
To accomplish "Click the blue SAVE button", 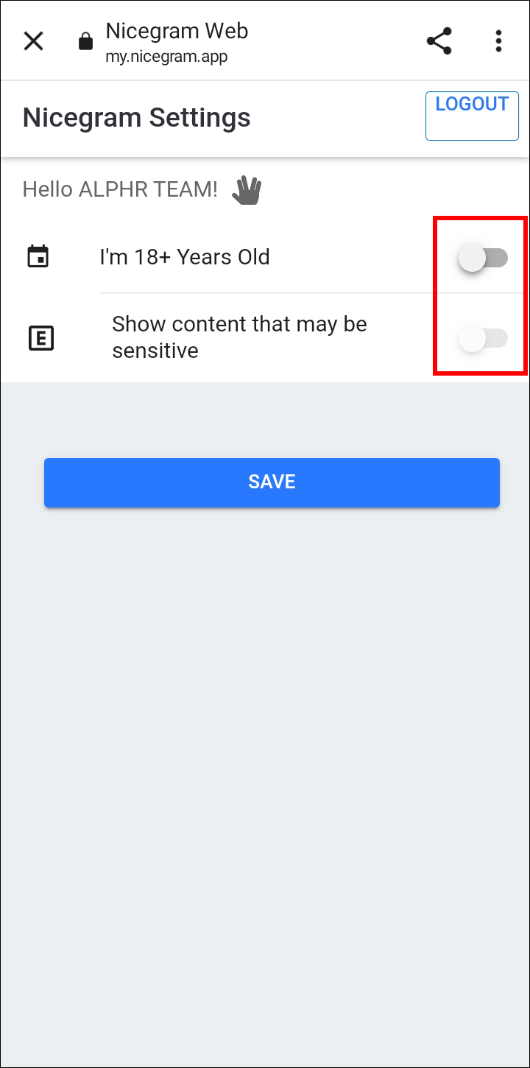I will (272, 482).
